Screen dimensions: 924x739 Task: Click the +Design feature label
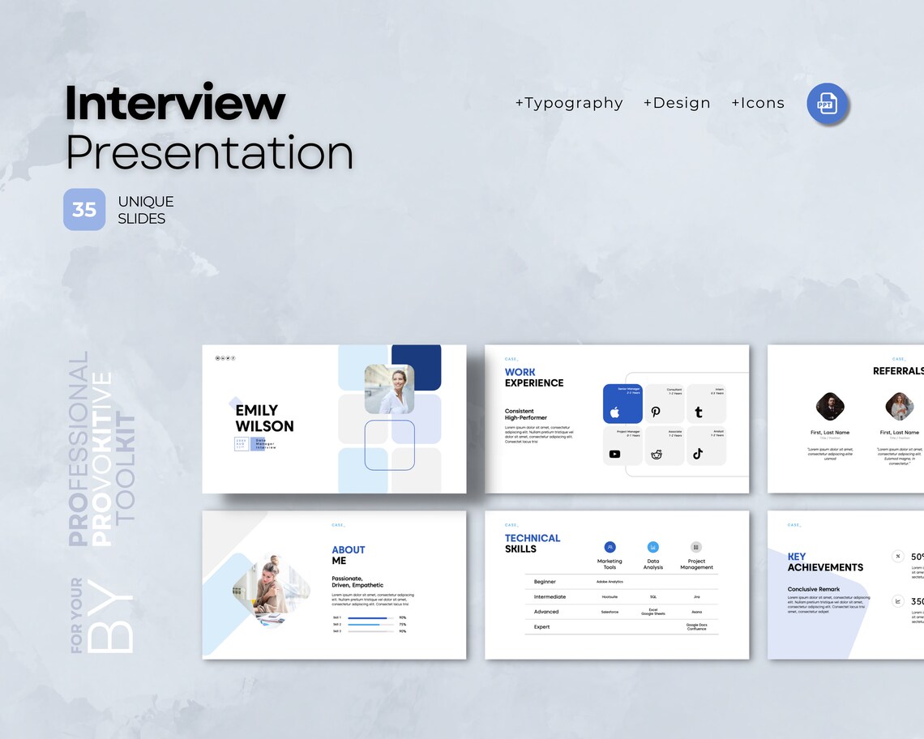tap(677, 103)
